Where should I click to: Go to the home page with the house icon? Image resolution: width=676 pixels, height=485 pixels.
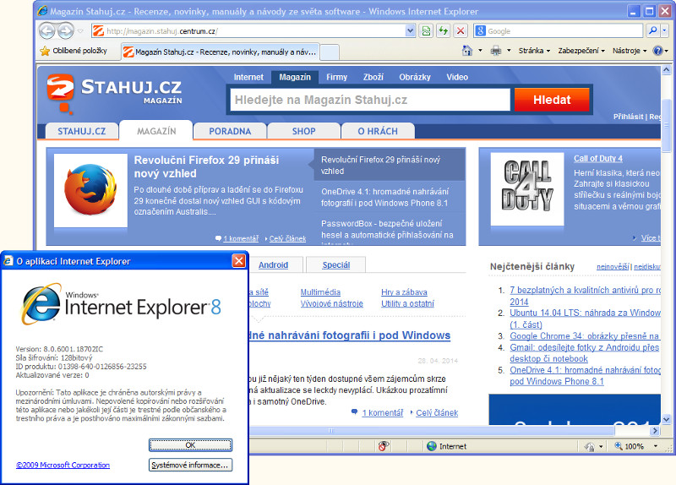point(467,51)
